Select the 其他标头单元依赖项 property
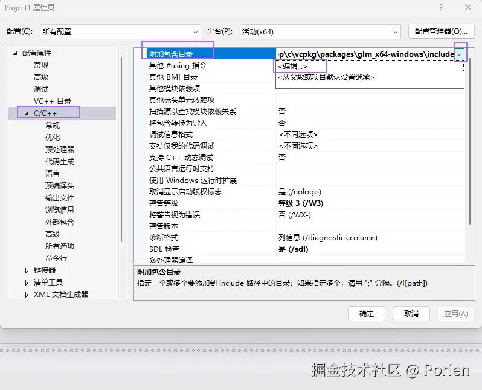This screenshot has height=390, width=482. tap(182, 100)
